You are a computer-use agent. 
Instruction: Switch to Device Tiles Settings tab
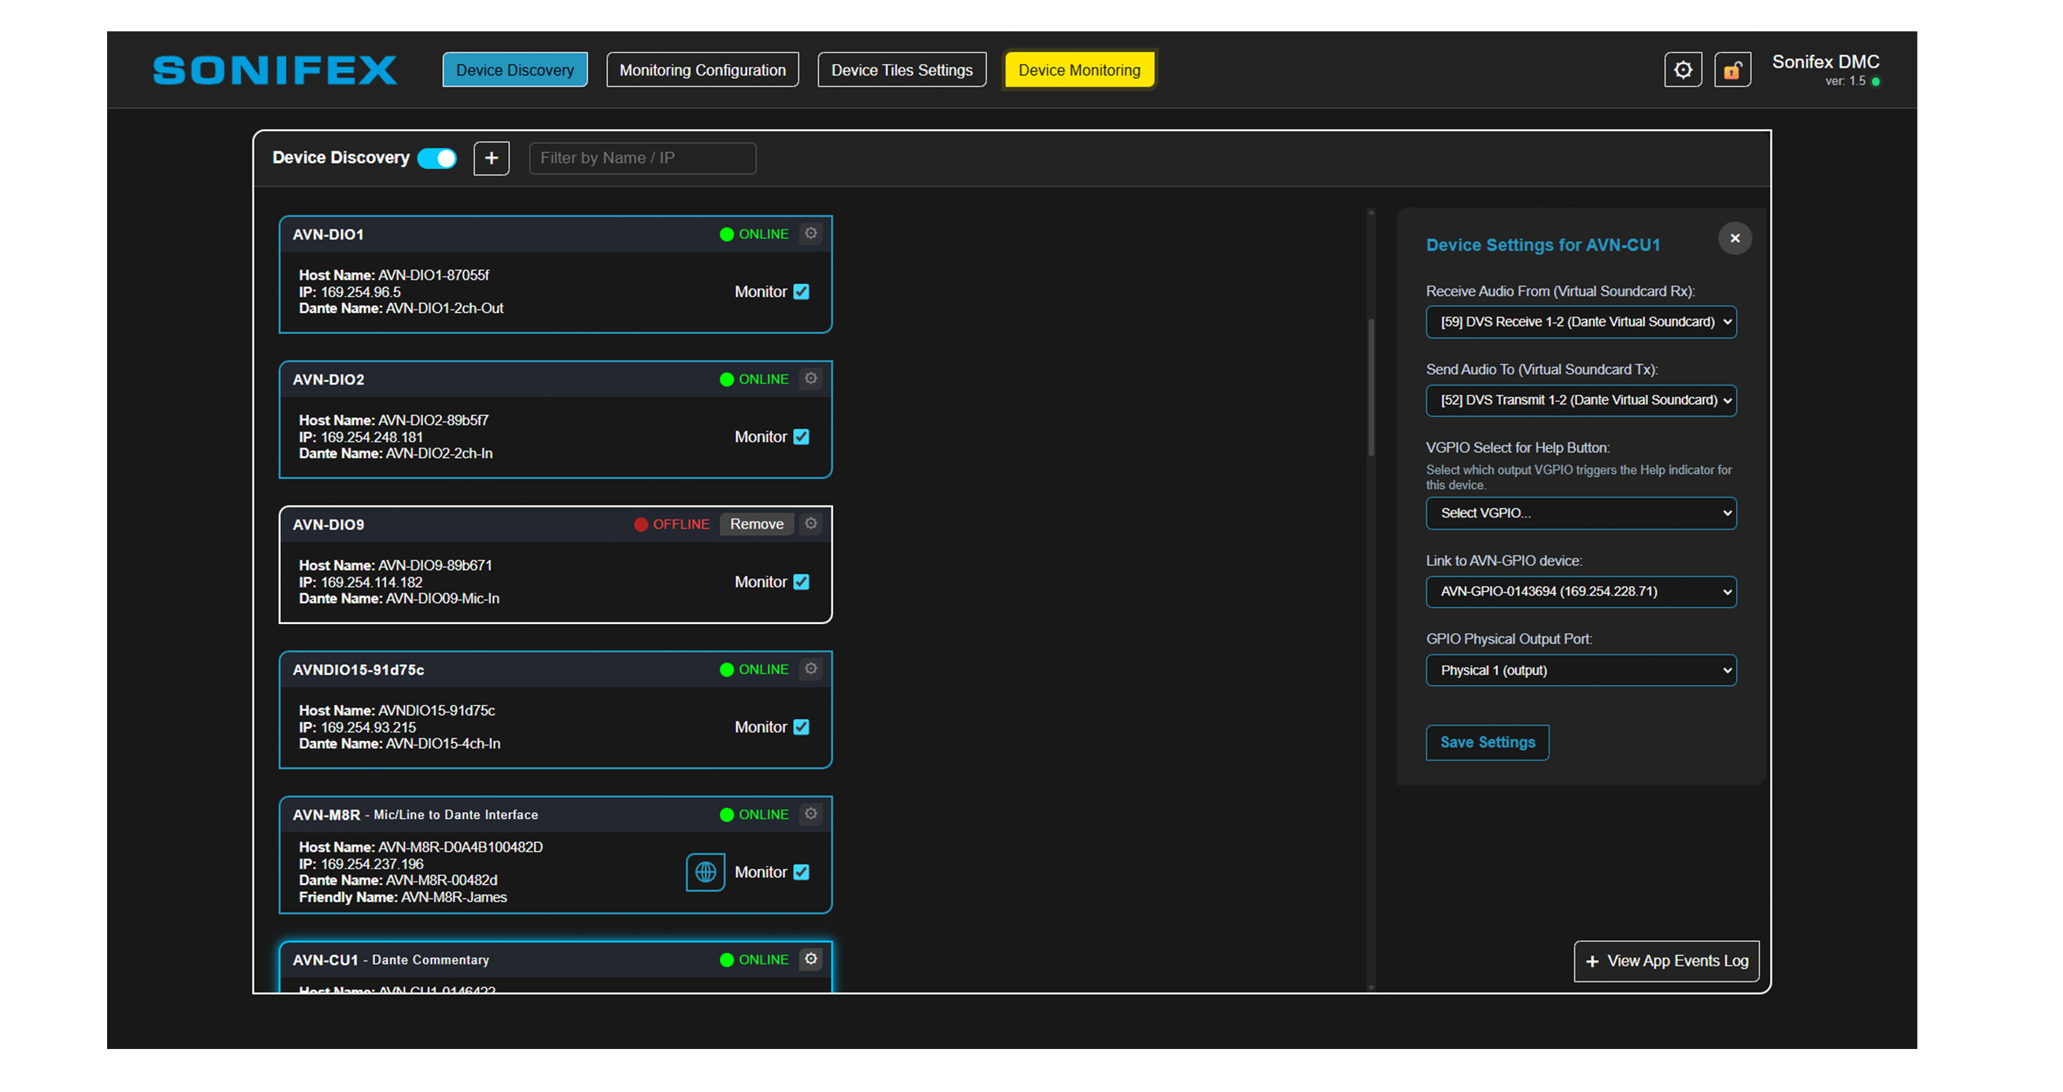click(x=902, y=70)
